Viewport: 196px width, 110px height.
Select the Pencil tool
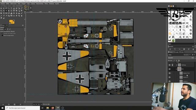click(x=22, y=13)
